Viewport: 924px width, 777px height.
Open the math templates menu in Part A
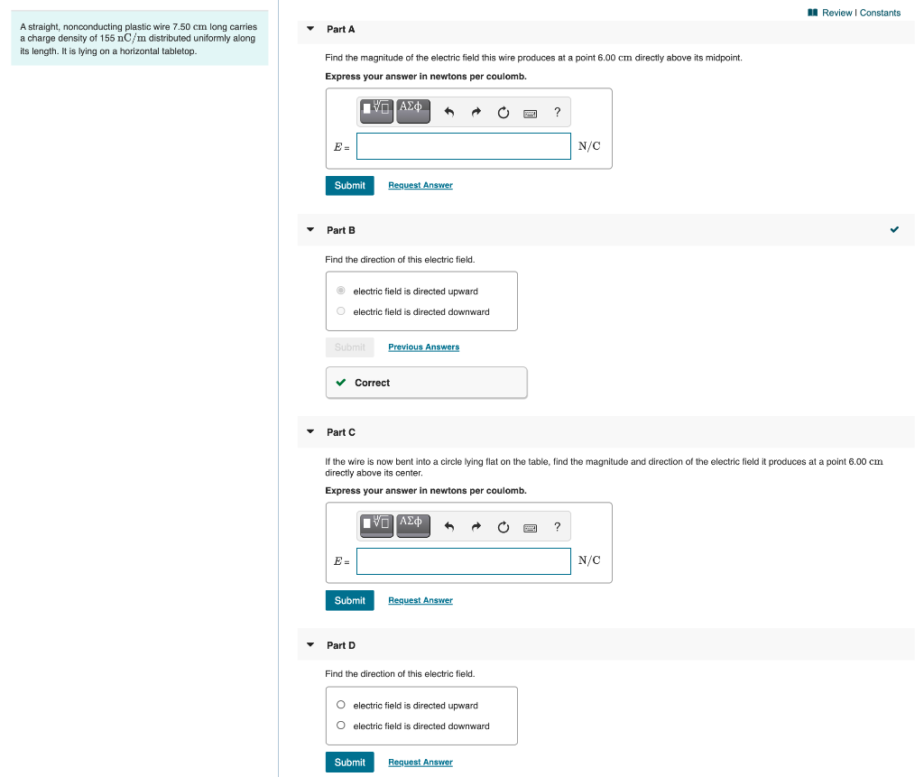(x=376, y=111)
